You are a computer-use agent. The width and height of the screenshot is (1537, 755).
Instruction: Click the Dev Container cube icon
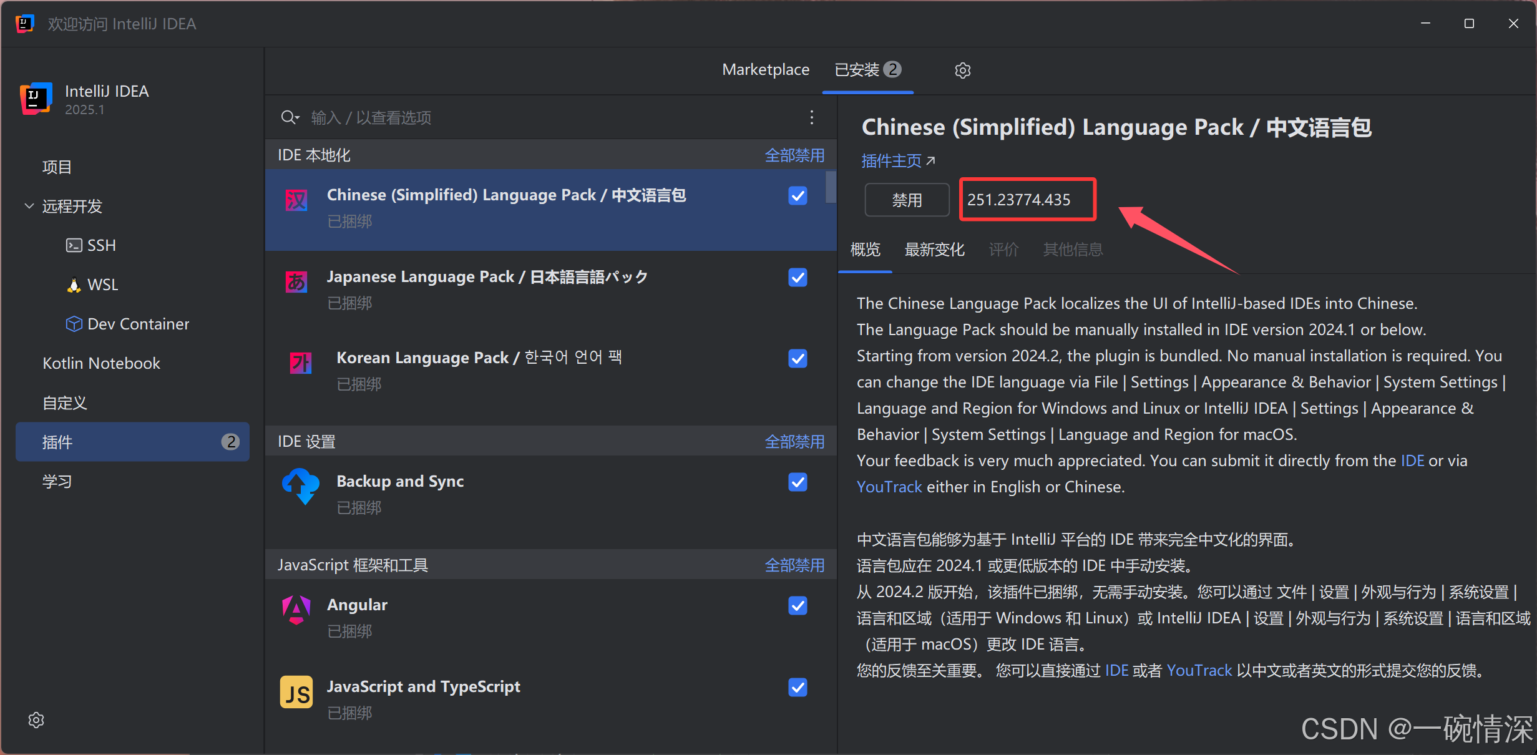tap(74, 324)
